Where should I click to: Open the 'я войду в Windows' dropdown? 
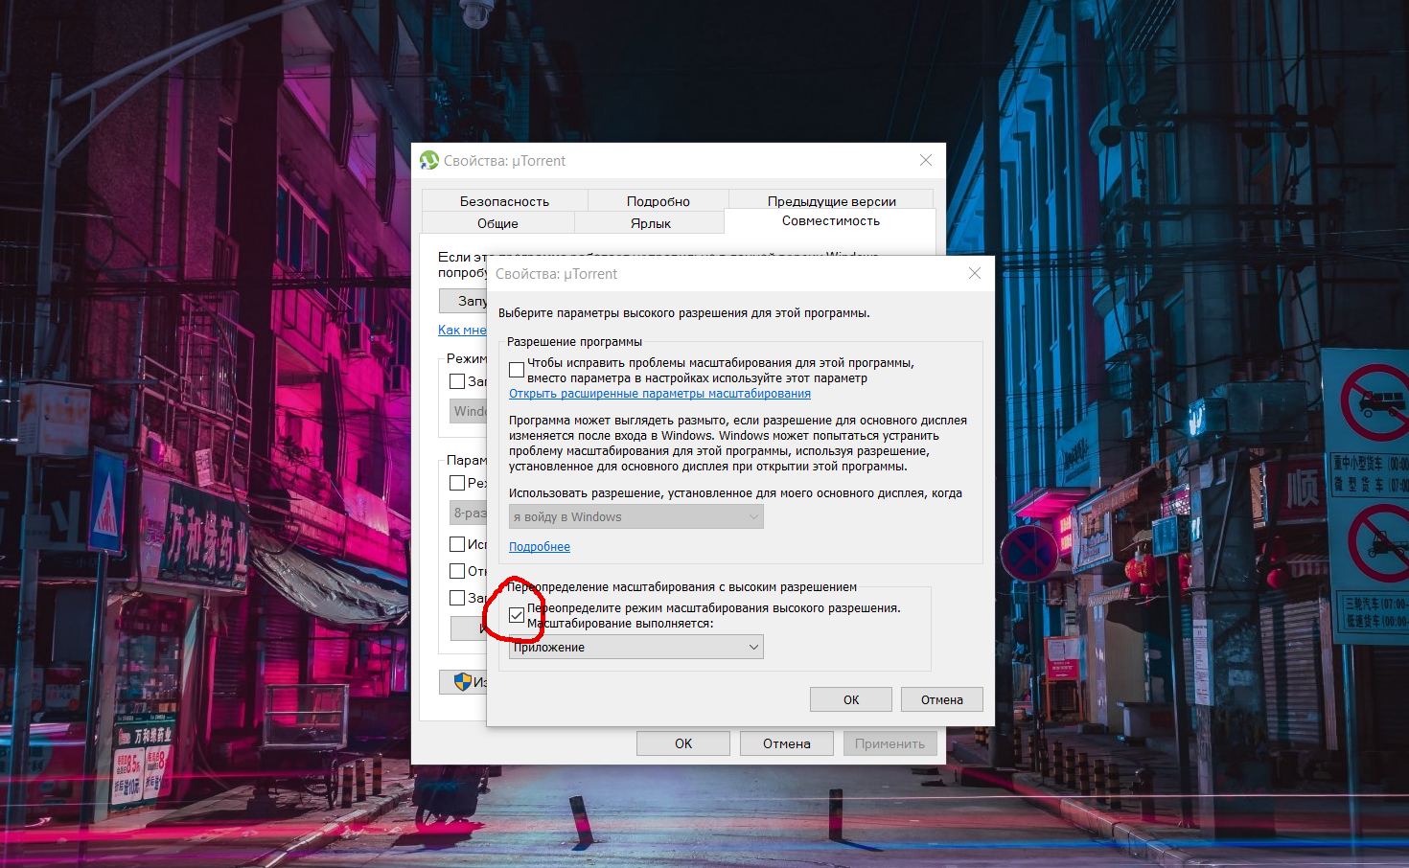click(636, 516)
